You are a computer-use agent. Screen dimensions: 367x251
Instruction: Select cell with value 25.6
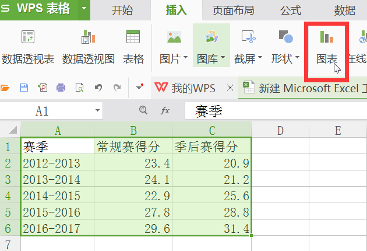click(212, 196)
